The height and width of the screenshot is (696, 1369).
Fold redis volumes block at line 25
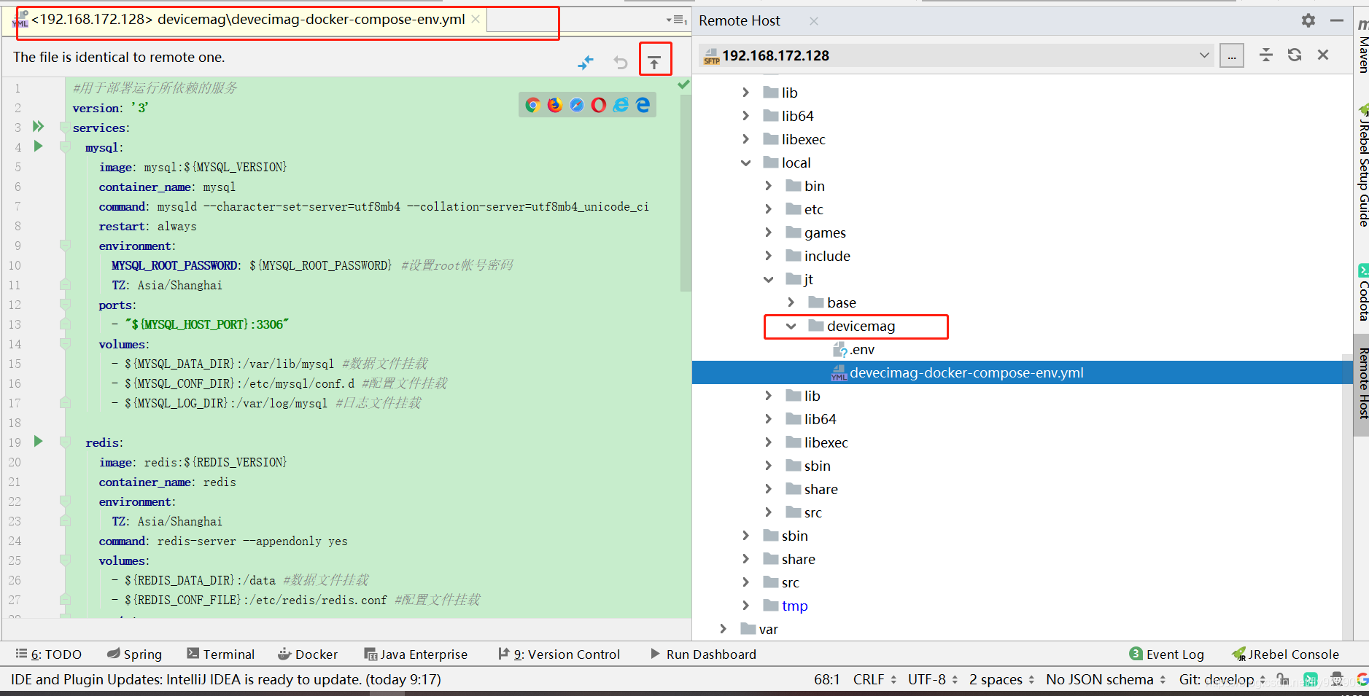point(65,560)
